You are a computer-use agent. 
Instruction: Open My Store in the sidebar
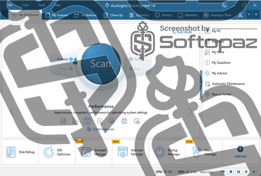point(218,52)
